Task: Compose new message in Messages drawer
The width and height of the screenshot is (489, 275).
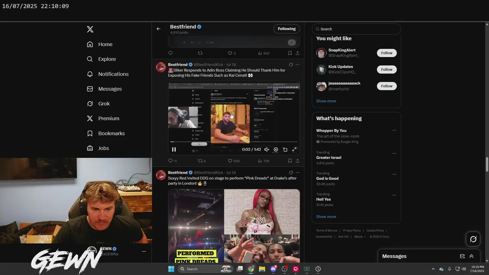Action: pyautogui.click(x=462, y=256)
